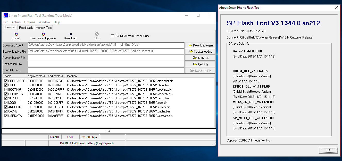342x161 pixels.
Task: Click the Authentication File field
Action: (106, 58)
